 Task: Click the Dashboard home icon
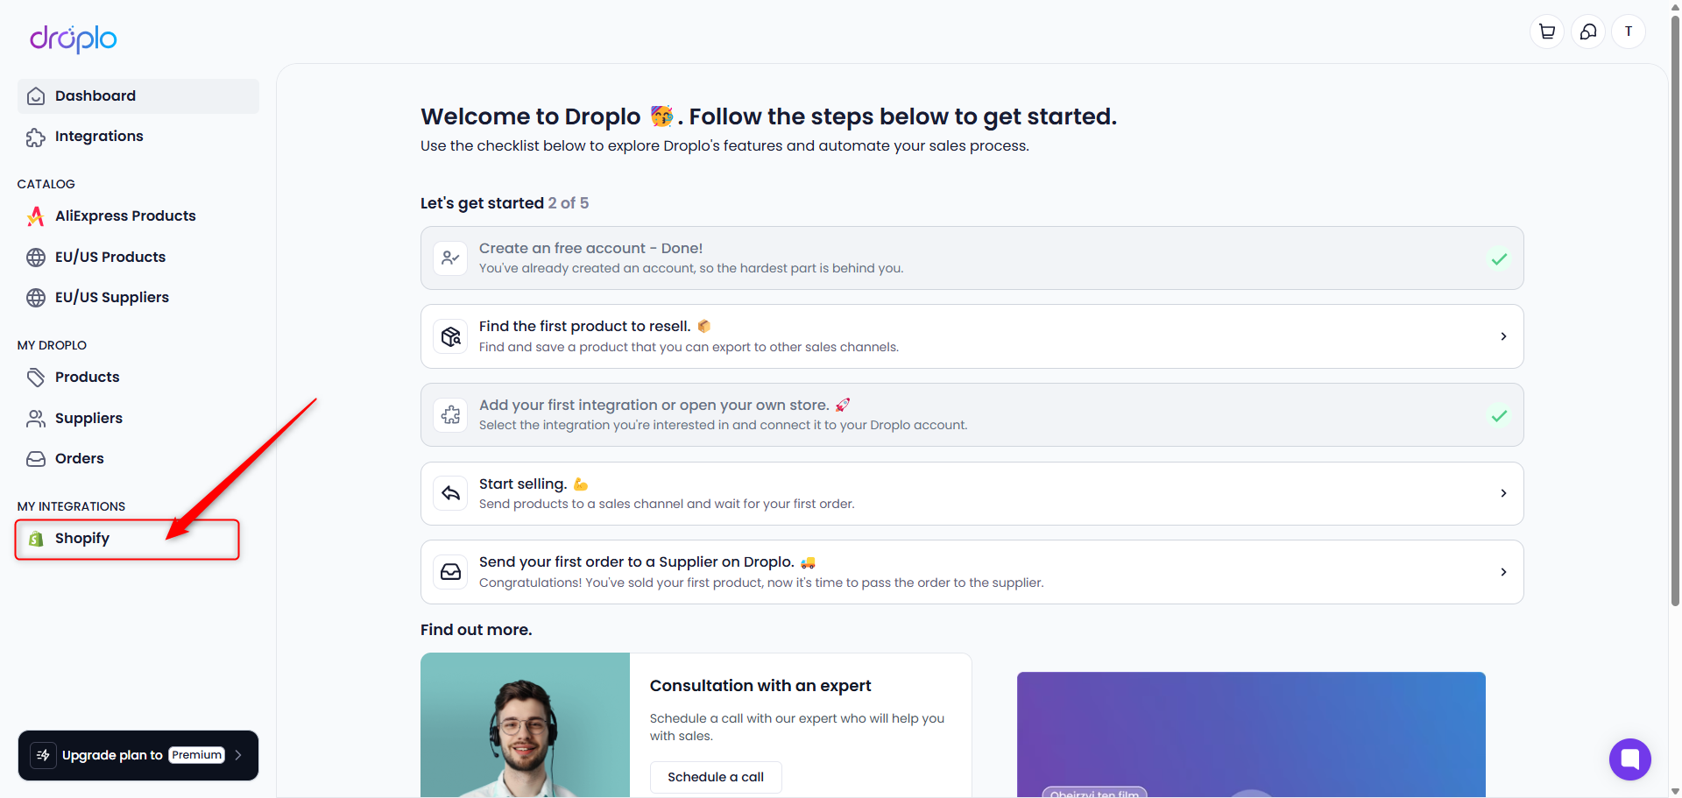[36, 96]
